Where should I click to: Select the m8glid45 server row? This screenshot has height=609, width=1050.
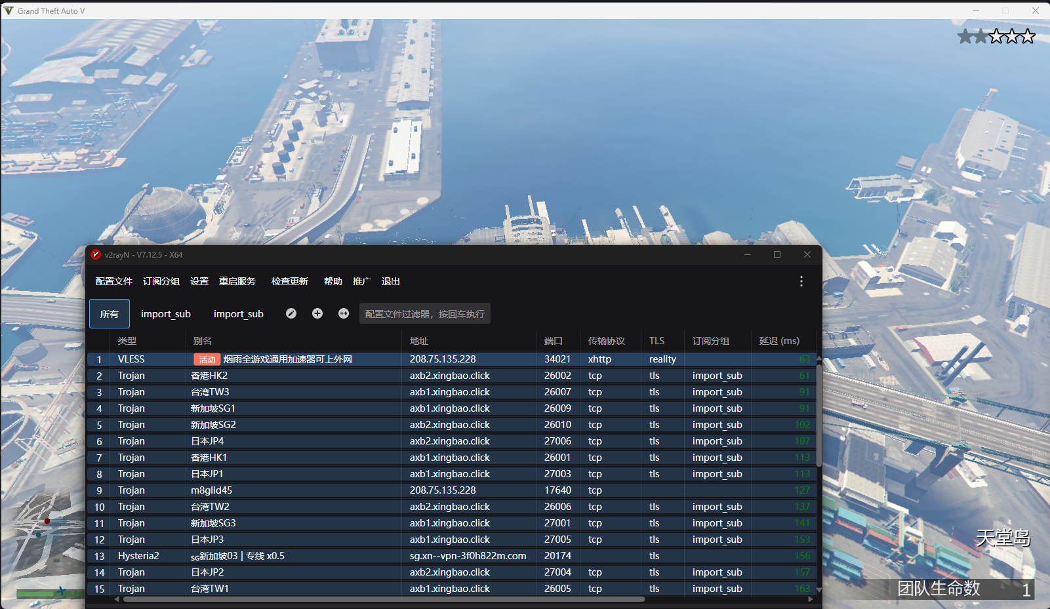[x=451, y=490]
